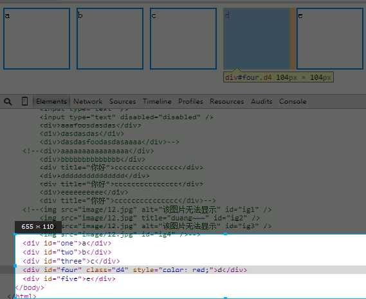Viewport: 366px width, 299px height.
Task: Select the div id="three" node
Action: tap(71, 261)
